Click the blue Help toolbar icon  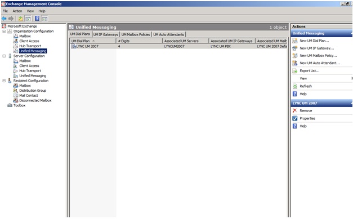37,19
